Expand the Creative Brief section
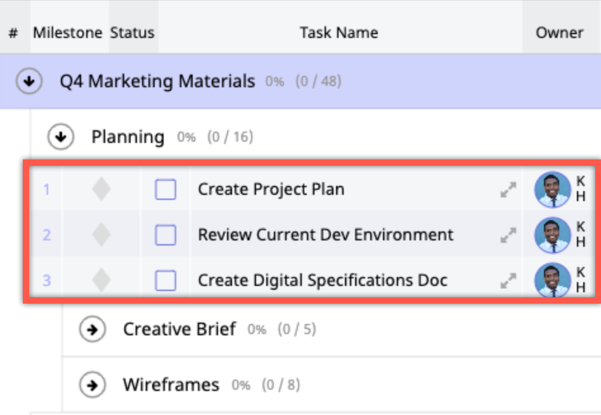This screenshot has height=415, width=601. click(x=93, y=330)
